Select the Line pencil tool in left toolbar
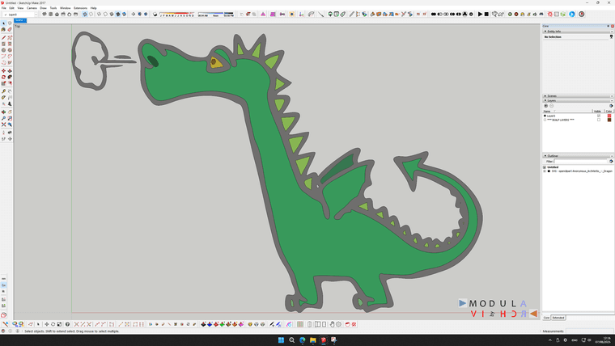 3,38
